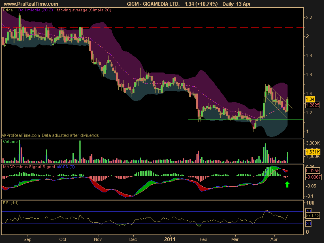
Task: Click the latest green candlestick near 1.34
Action: tap(288, 105)
